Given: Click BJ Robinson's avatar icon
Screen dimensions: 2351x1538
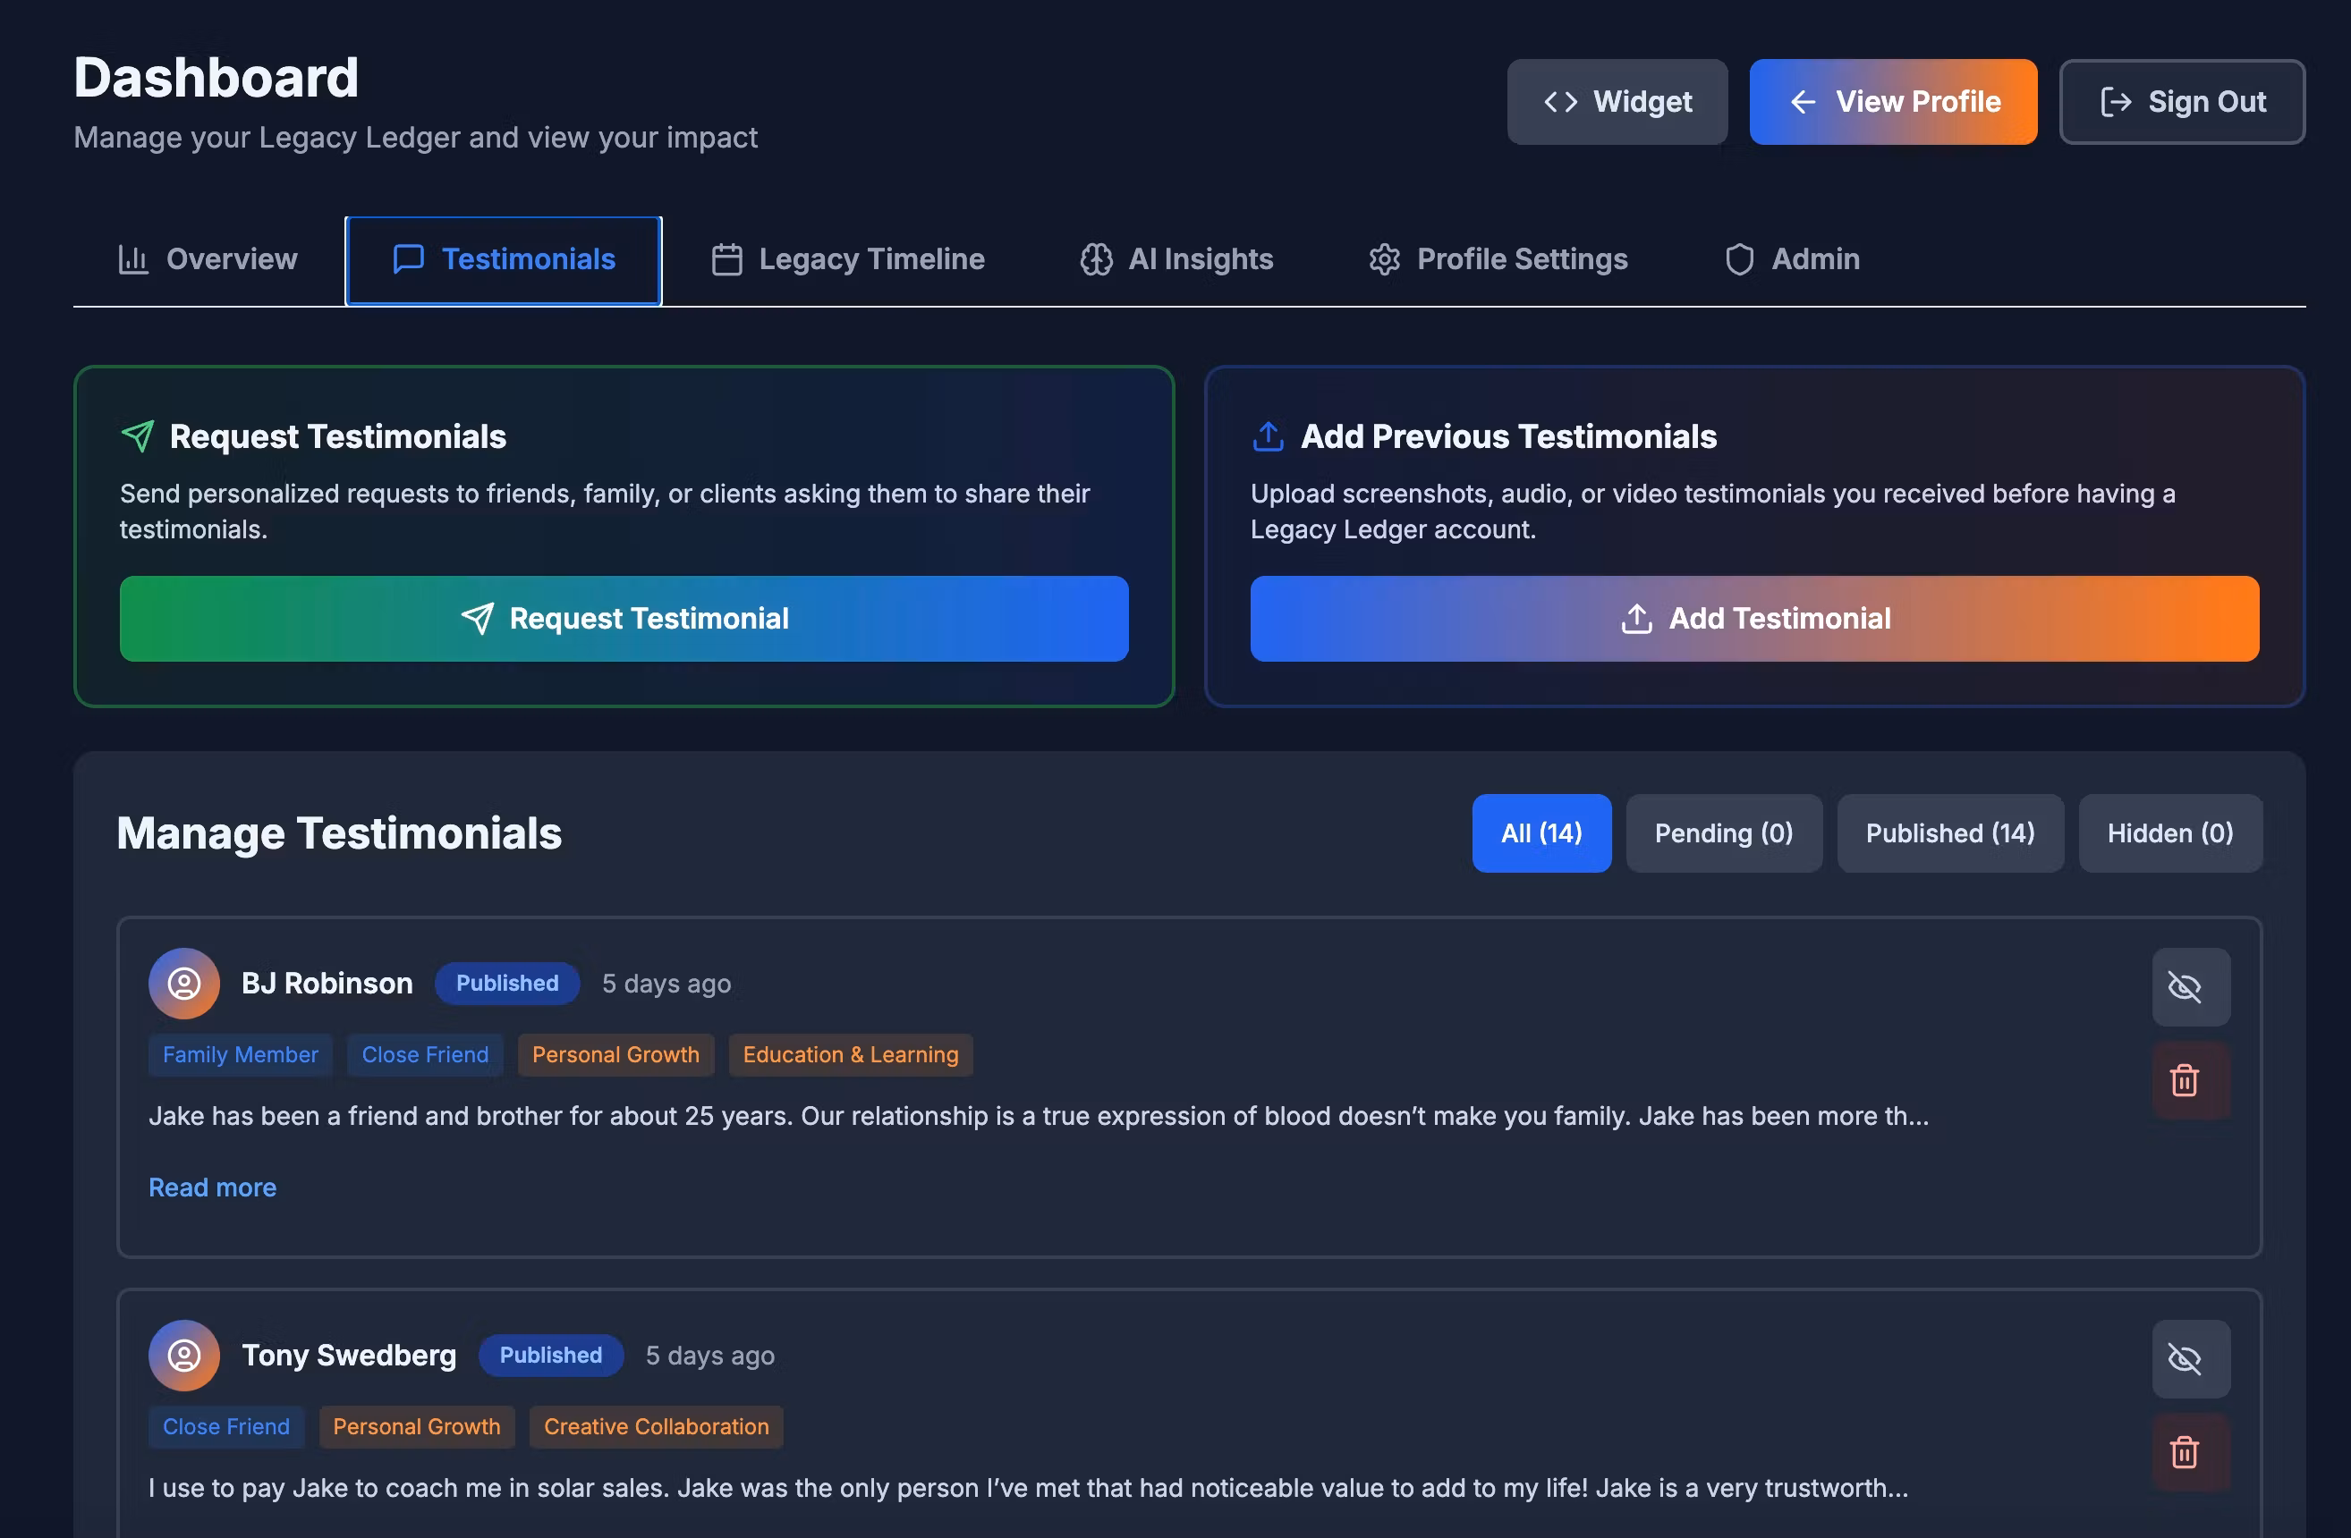Looking at the screenshot, I should point(183,984).
